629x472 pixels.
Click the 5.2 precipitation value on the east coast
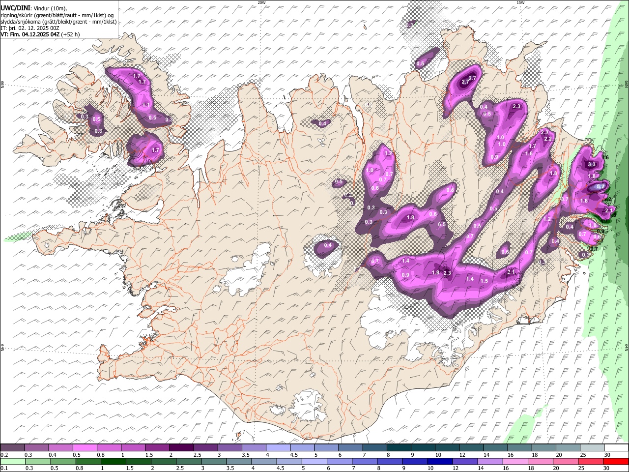click(x=600, y=187)
